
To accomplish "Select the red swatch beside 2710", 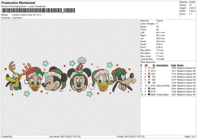I will pyautogui.click(x=149, y=91).
